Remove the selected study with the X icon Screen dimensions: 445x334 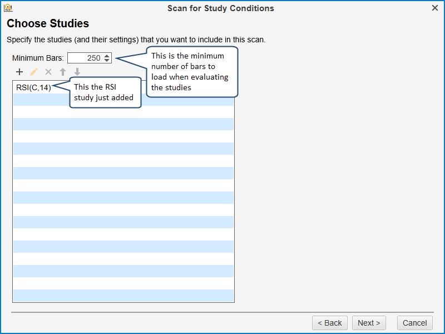[x=48, y=72]
